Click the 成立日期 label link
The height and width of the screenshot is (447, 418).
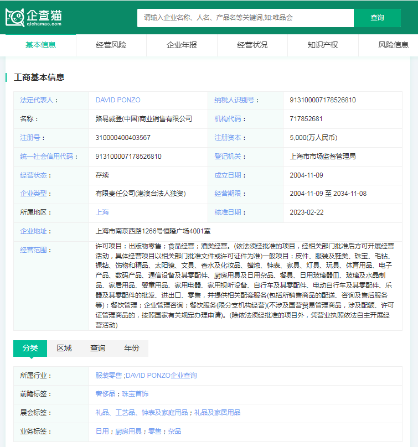(228, 175)
